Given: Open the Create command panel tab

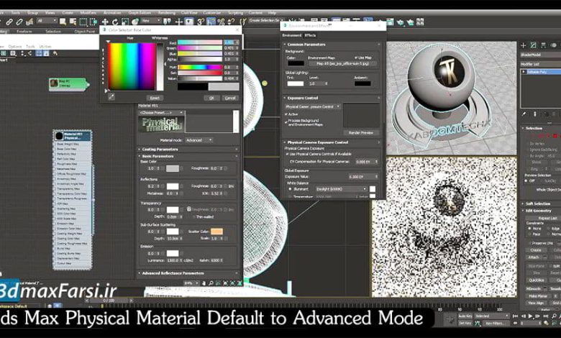Looking at the screenshot, I should click(x=523, y=45).
